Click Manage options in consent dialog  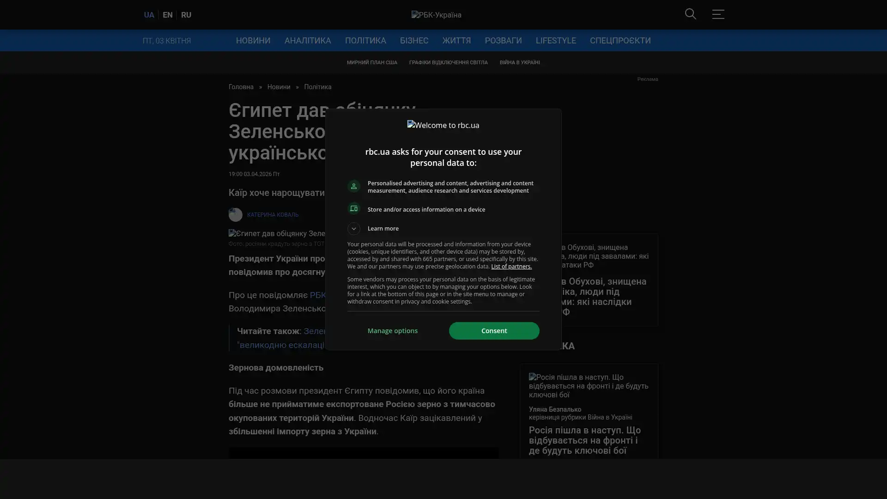pos(393,331)
